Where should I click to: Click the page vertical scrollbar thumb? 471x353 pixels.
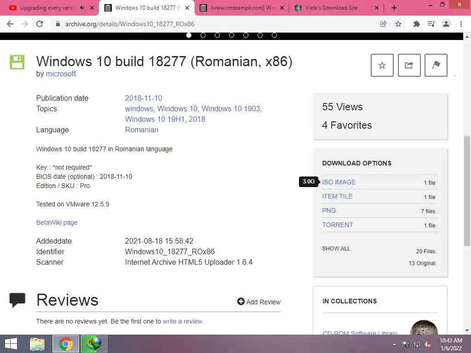click(x=467, y=191)
